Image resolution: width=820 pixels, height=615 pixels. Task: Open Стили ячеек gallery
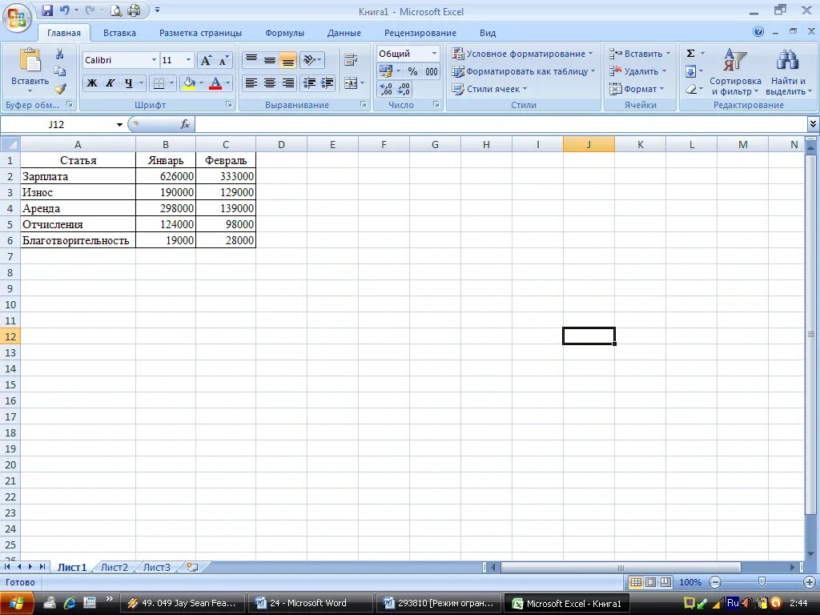tap(489, 89)
